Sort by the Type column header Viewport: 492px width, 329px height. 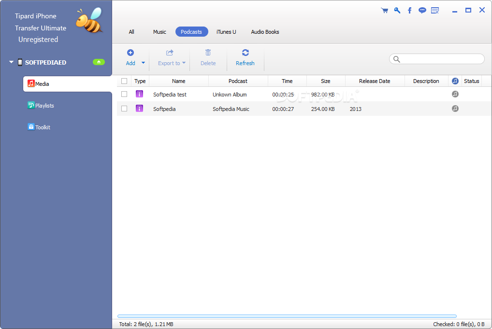(140, 81)
